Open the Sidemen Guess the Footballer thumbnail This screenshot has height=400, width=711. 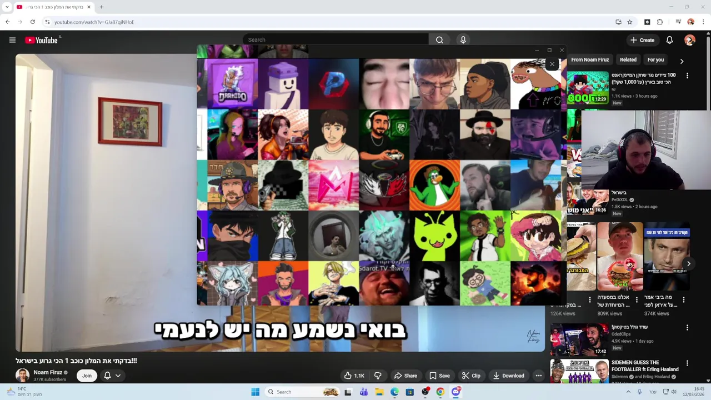pos(579,371)
